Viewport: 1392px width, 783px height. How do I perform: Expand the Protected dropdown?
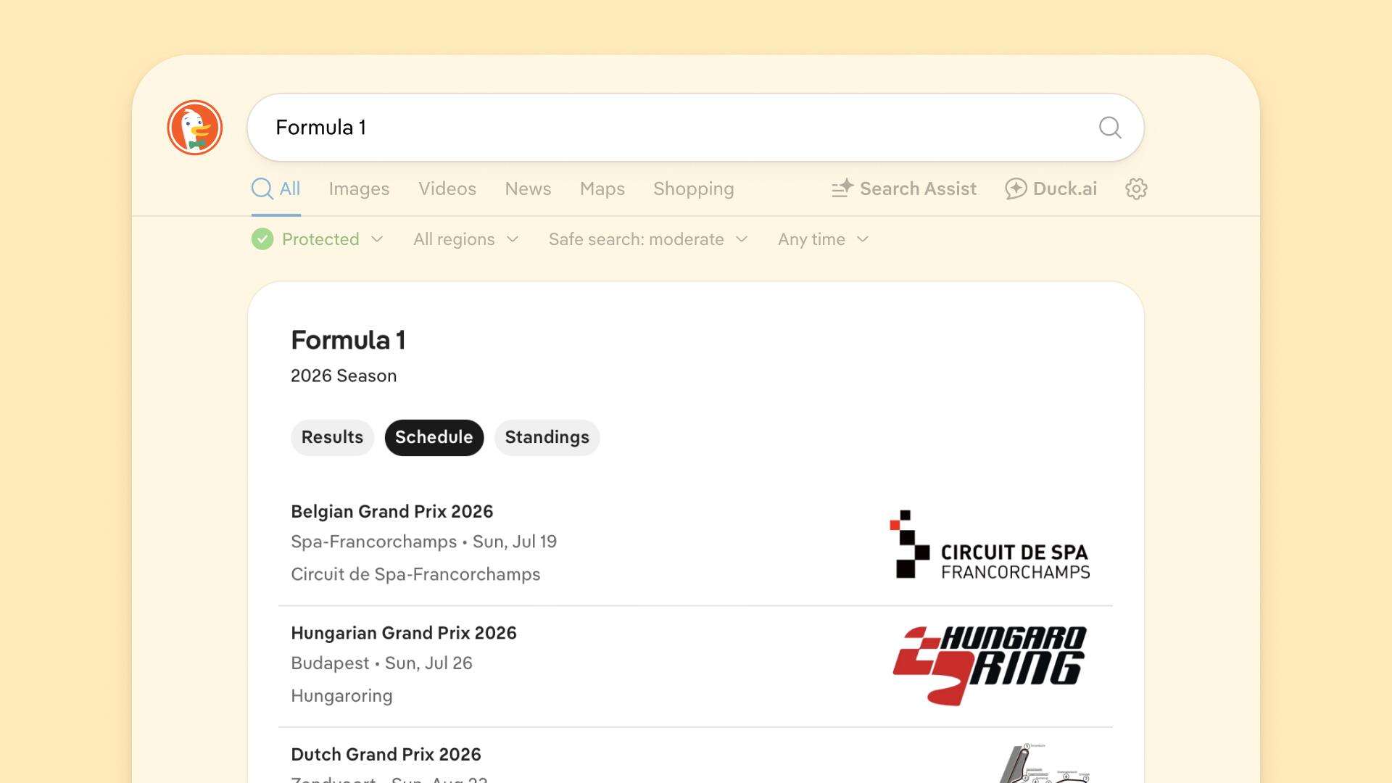point(318,239)
